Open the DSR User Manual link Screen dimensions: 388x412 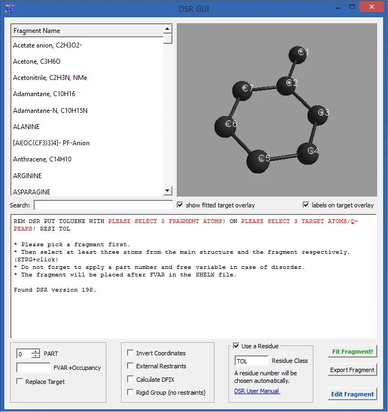(257, 391)
